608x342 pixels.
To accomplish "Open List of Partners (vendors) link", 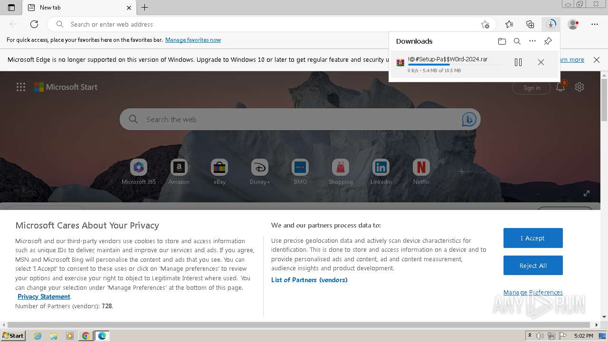I will [x=309, y=280].
